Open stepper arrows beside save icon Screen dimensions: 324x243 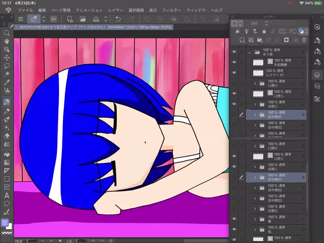106,19
